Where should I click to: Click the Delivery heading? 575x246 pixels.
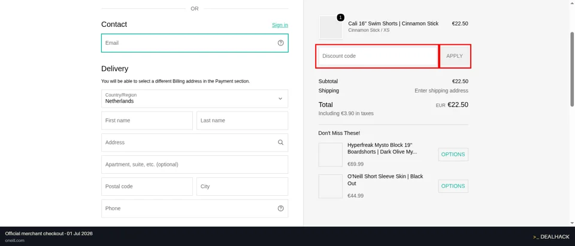(x=115, y=69)
